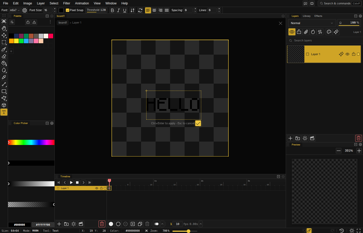Pick the Brush tool
Viewport: 363px width, 233px height.
click(x=4, y=49)
